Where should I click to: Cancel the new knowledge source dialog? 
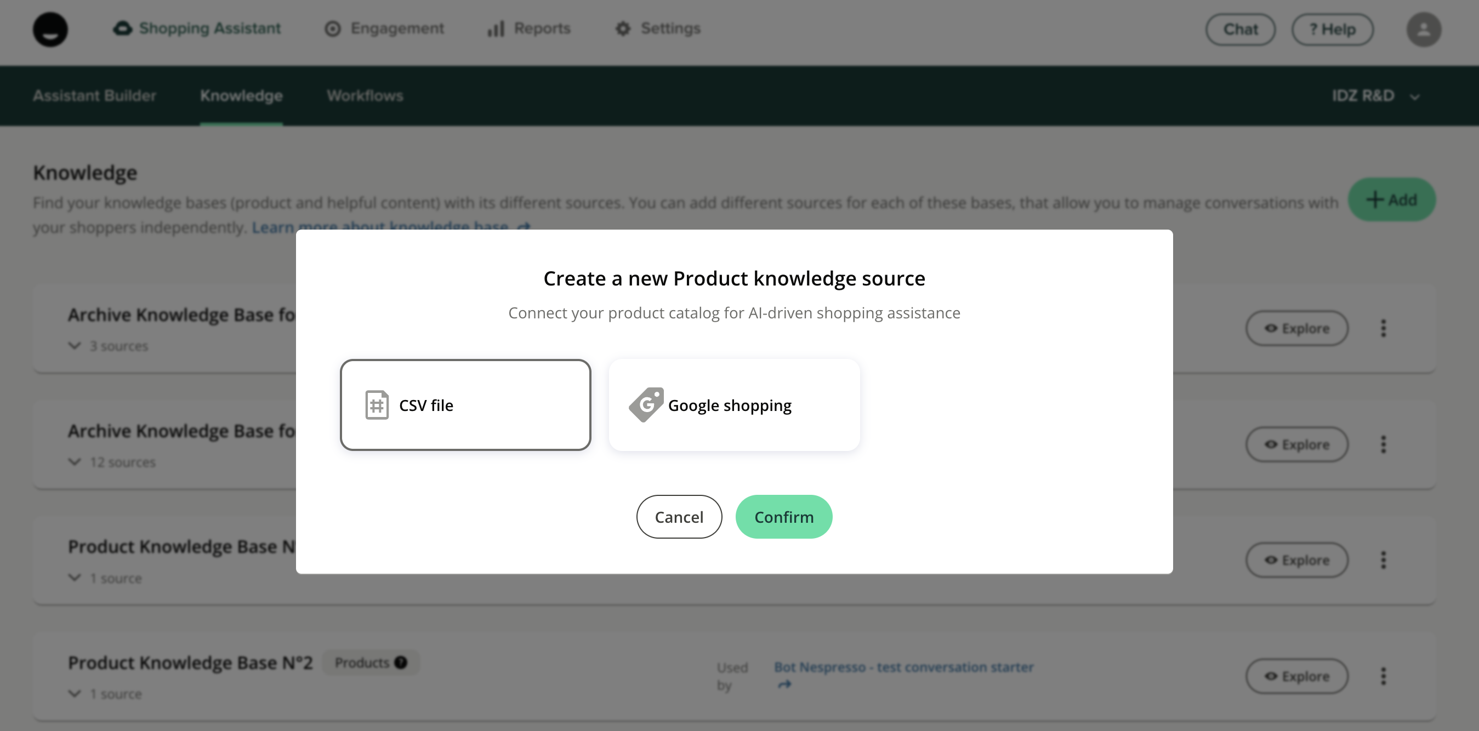[679, 516]
